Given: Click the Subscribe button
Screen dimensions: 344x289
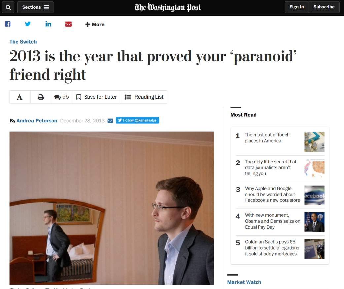Looking at the screenshot, I should pyautogui.click(x=324, y=7).
